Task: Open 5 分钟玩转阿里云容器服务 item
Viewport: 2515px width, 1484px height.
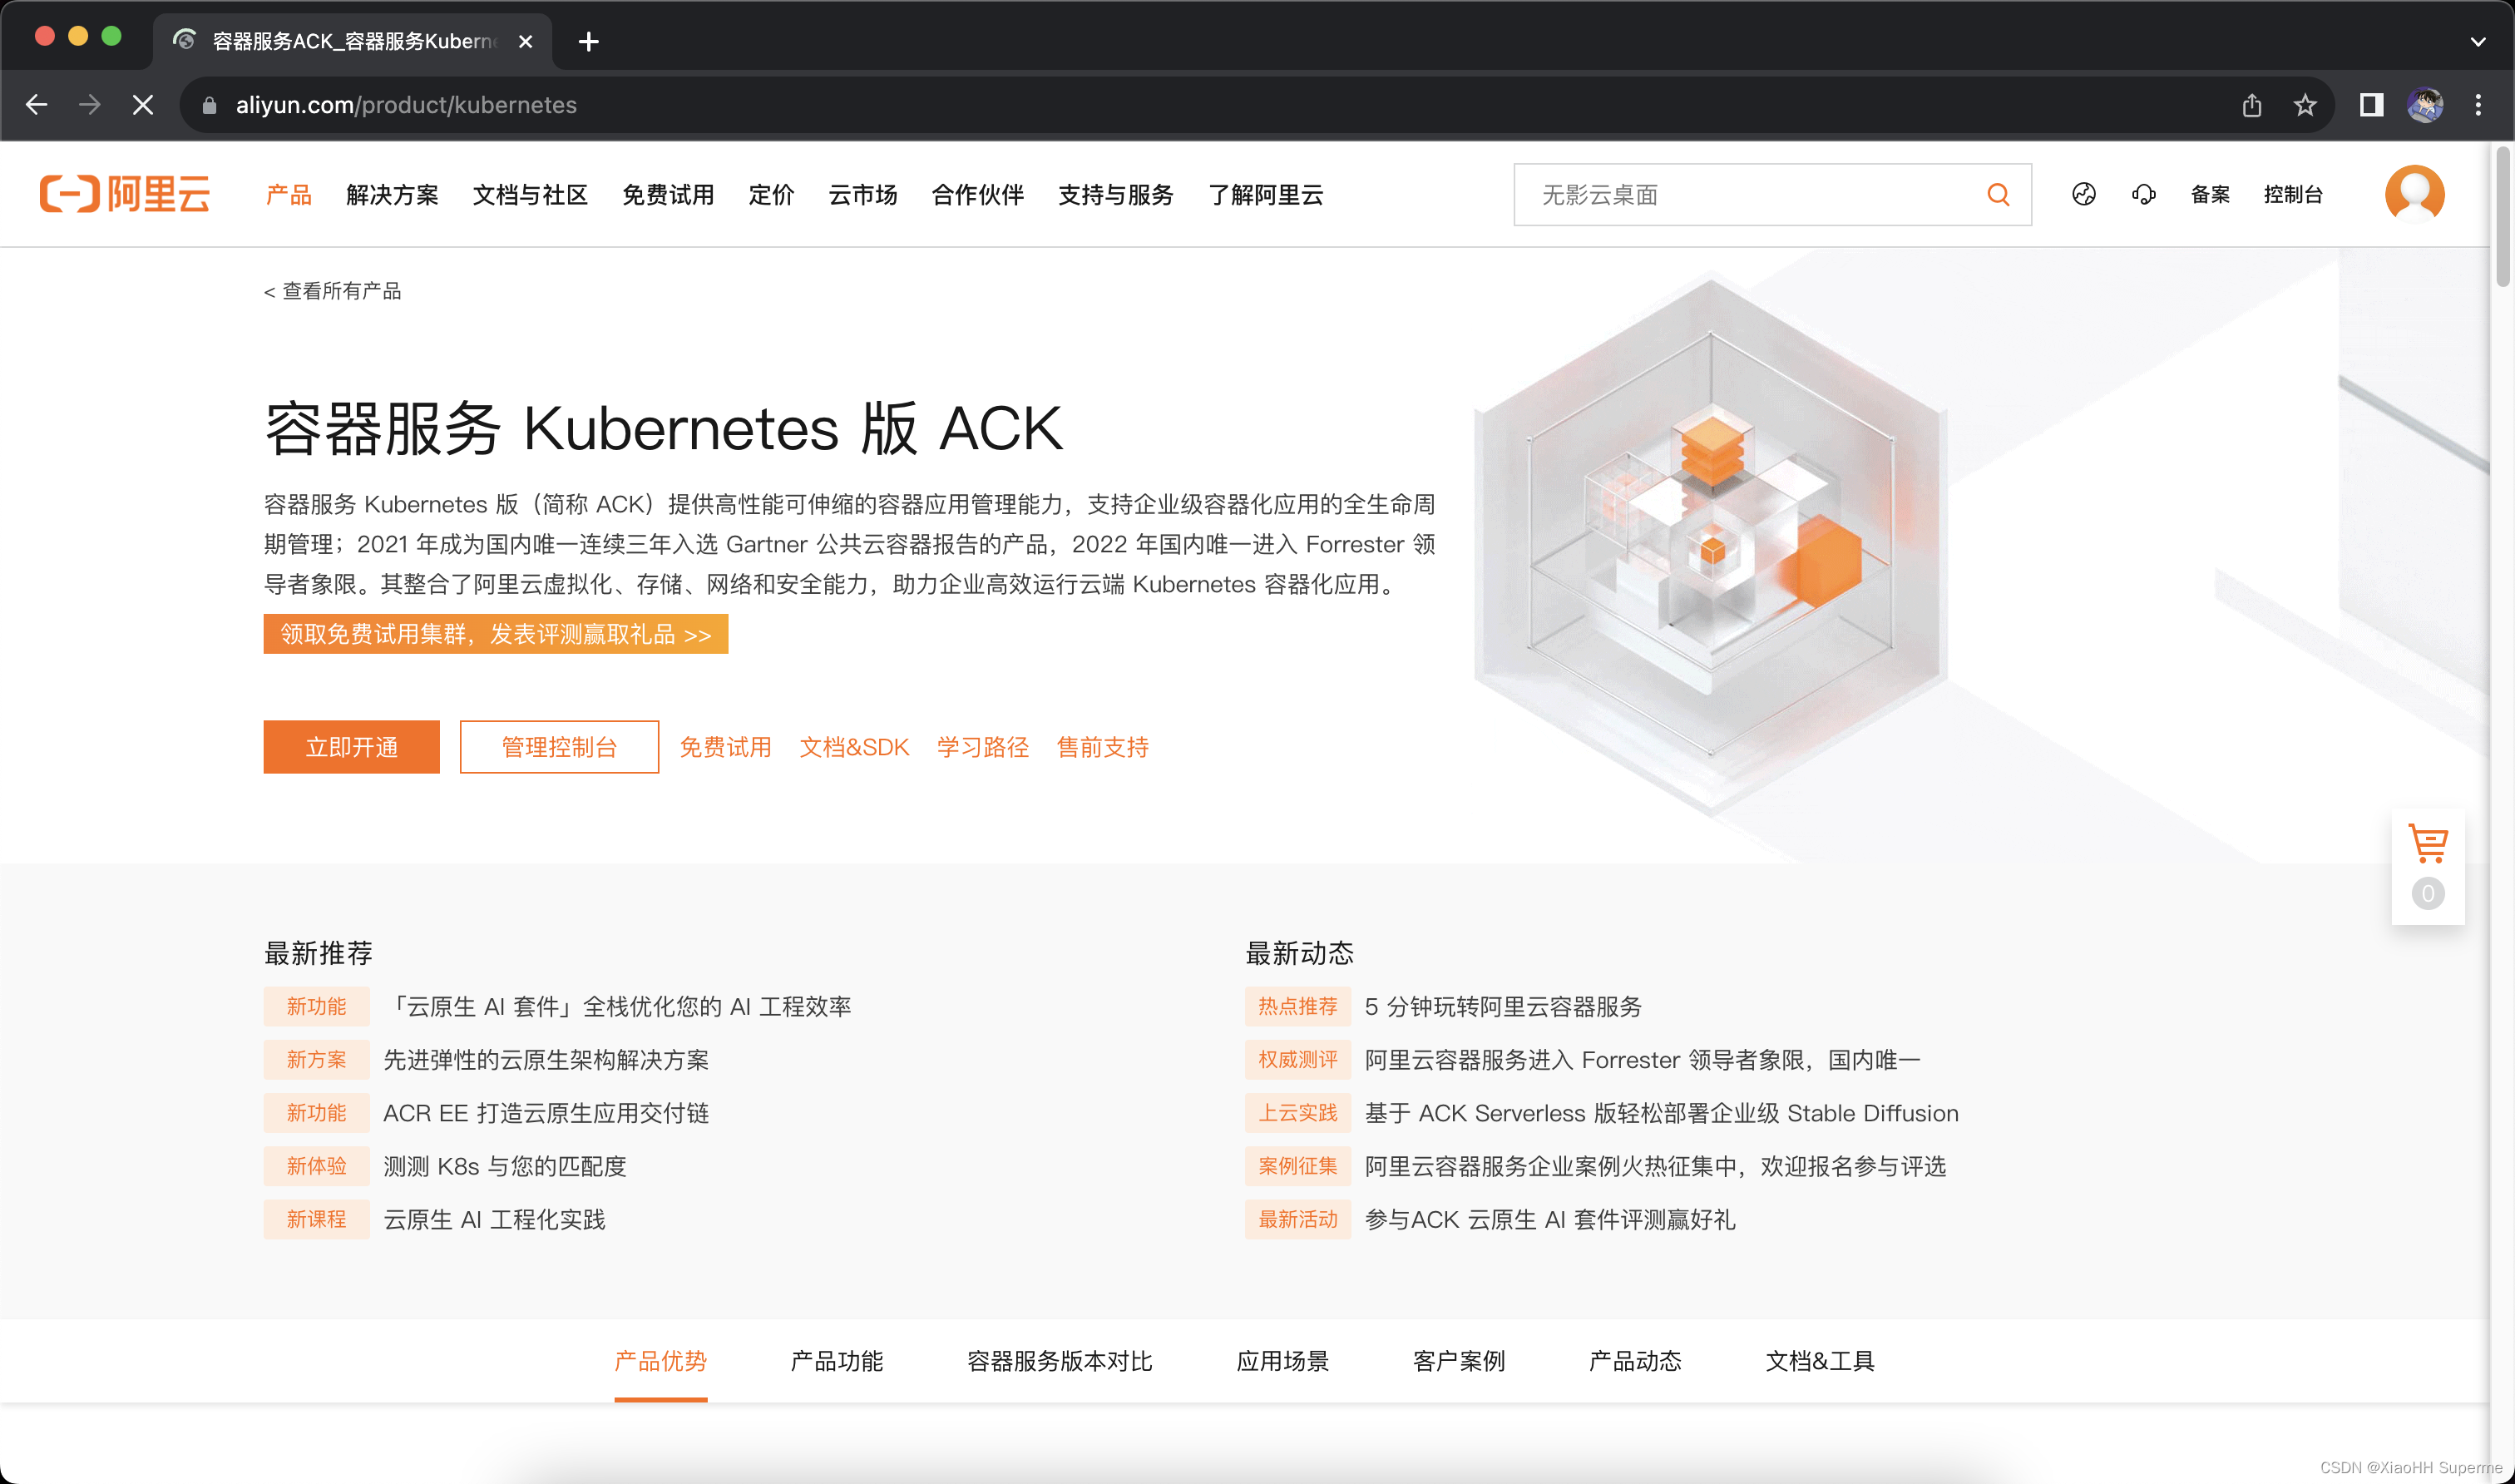Action: point(1504,1007)
